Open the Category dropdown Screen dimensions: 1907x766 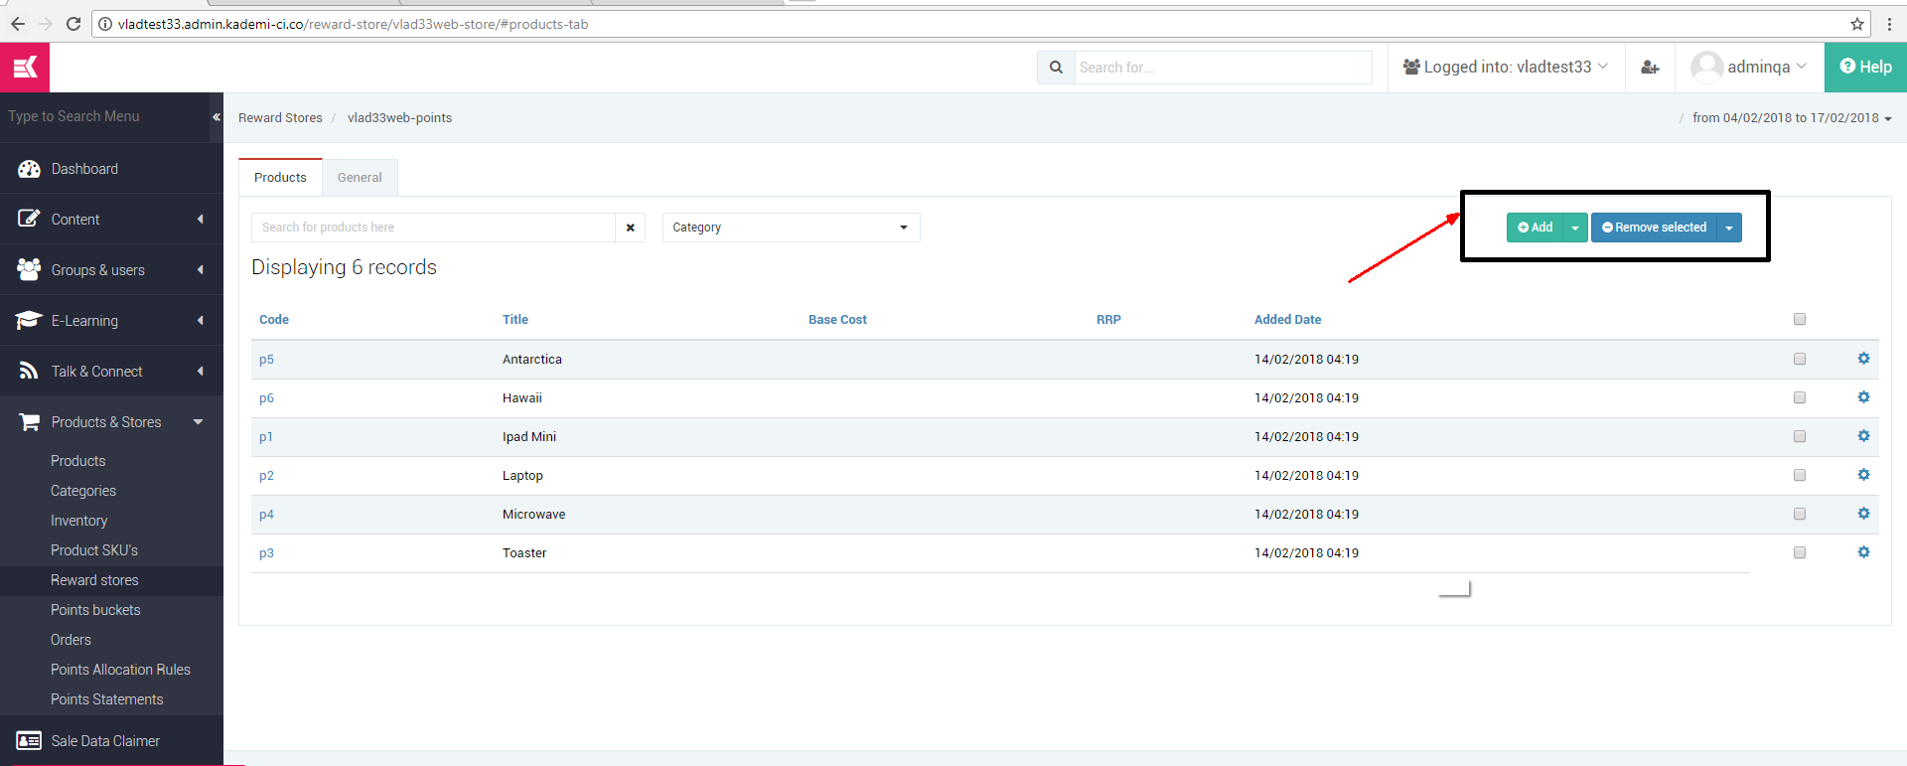[791, 228]
